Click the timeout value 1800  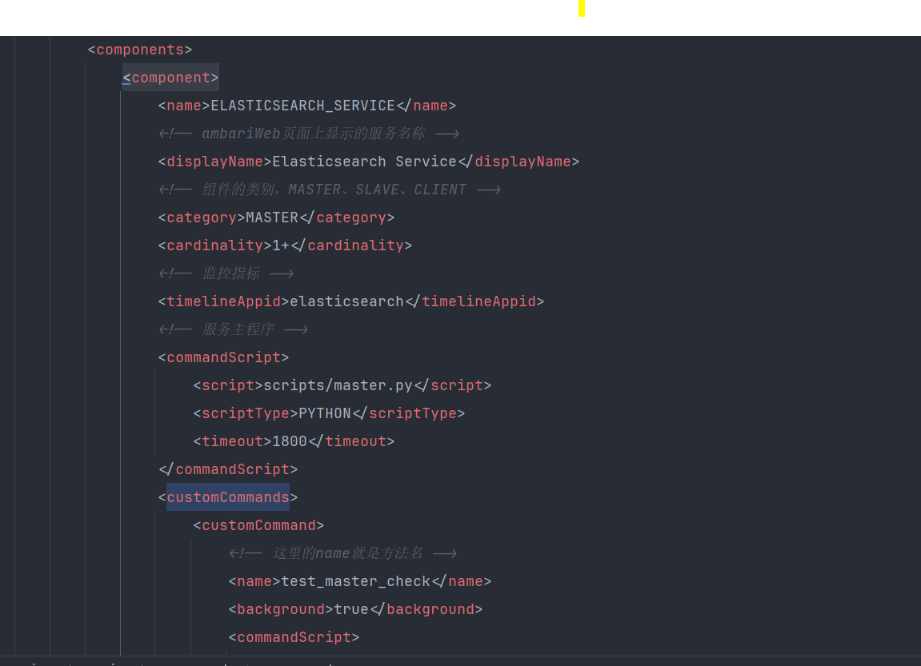coord(288,441)
